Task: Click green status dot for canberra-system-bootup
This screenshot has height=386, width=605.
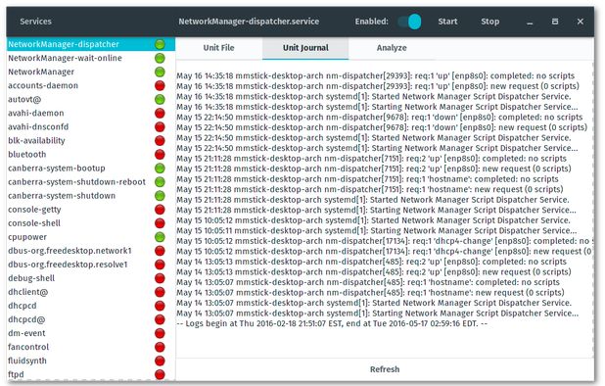Action: (160, 169)
